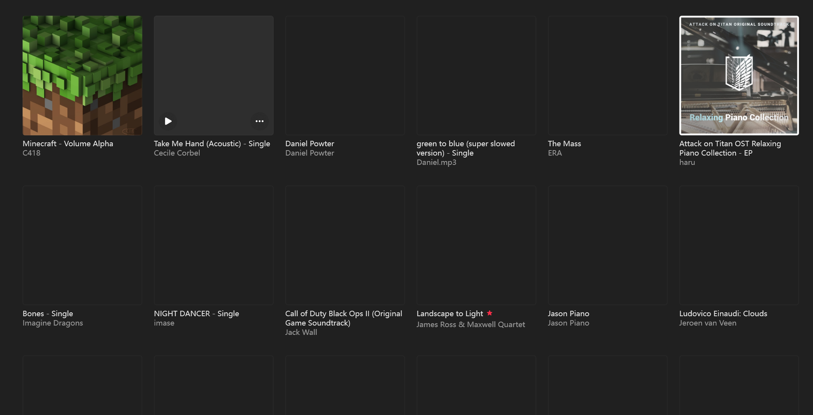
Task: Click Bones - Single title
Action: click(x=48, y=313)
